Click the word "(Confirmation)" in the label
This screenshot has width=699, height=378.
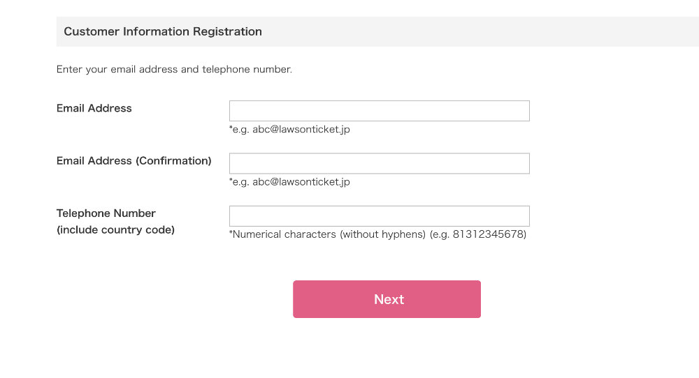[173, 160]
